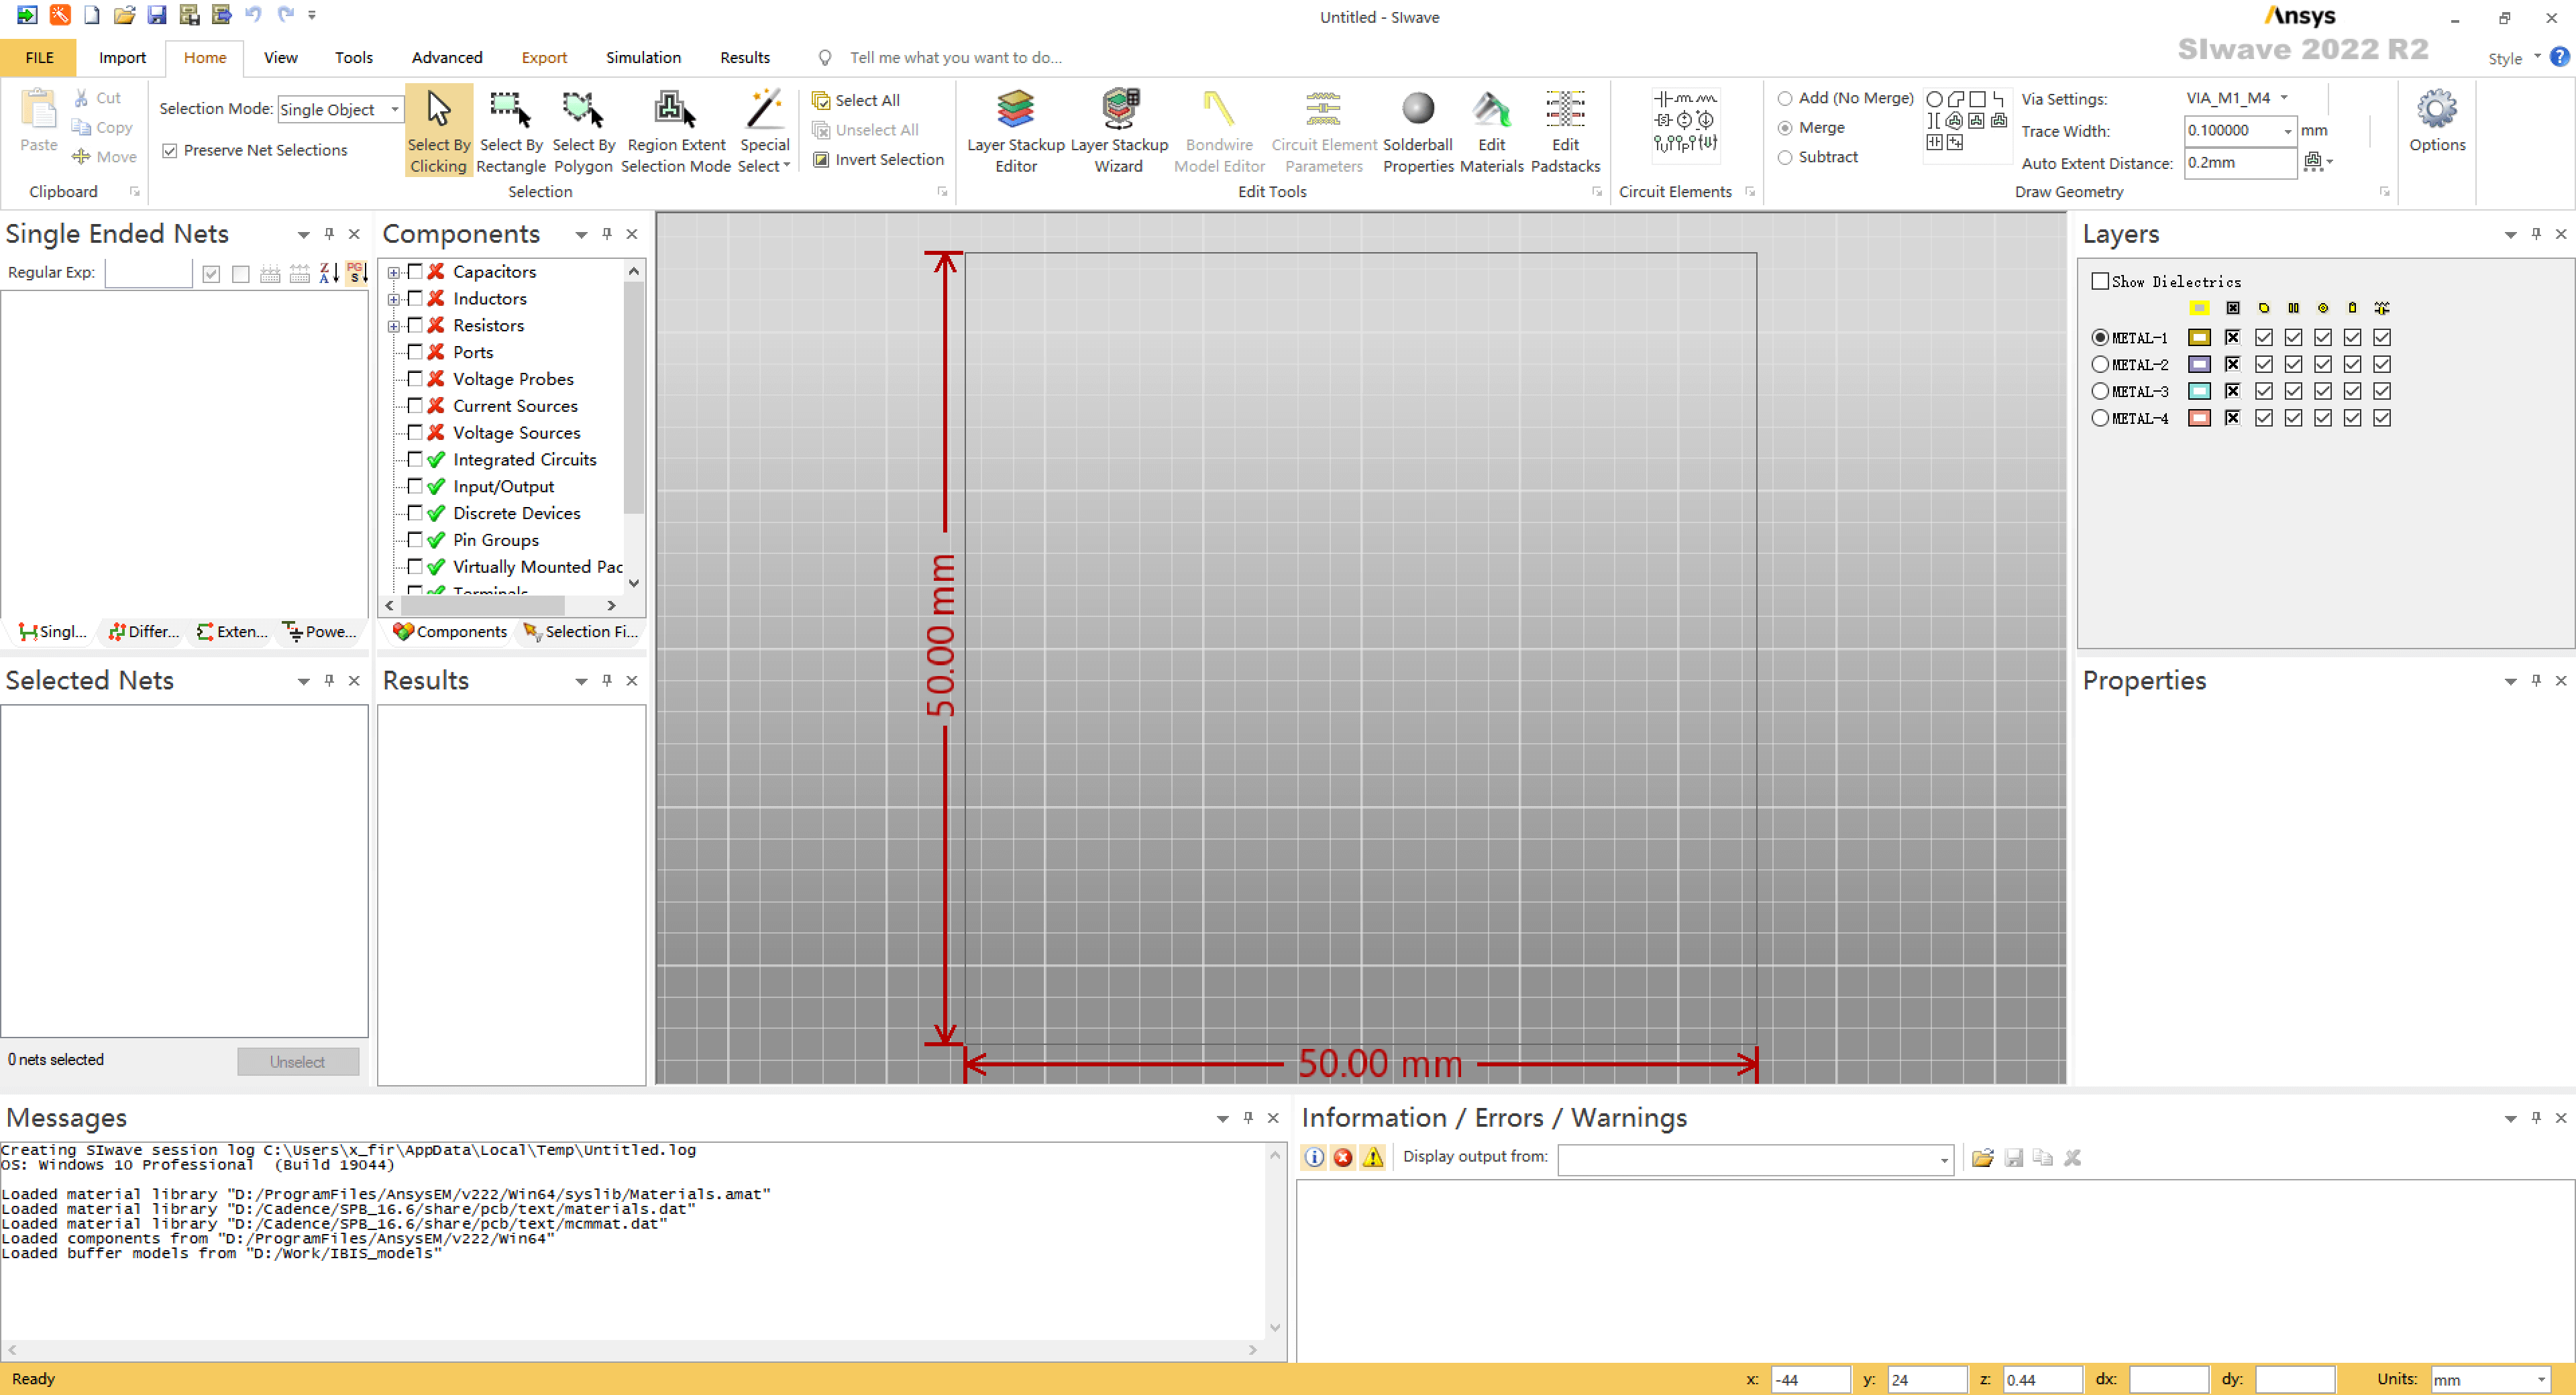Enable METAL-3 layer radio button
This screenshot has height=1395, width=2576.
(x=2098, y=392)
